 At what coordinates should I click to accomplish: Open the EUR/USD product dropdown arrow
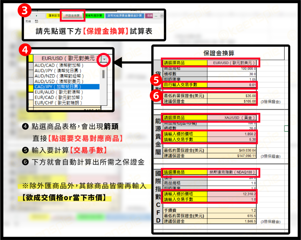click(104, 59)
